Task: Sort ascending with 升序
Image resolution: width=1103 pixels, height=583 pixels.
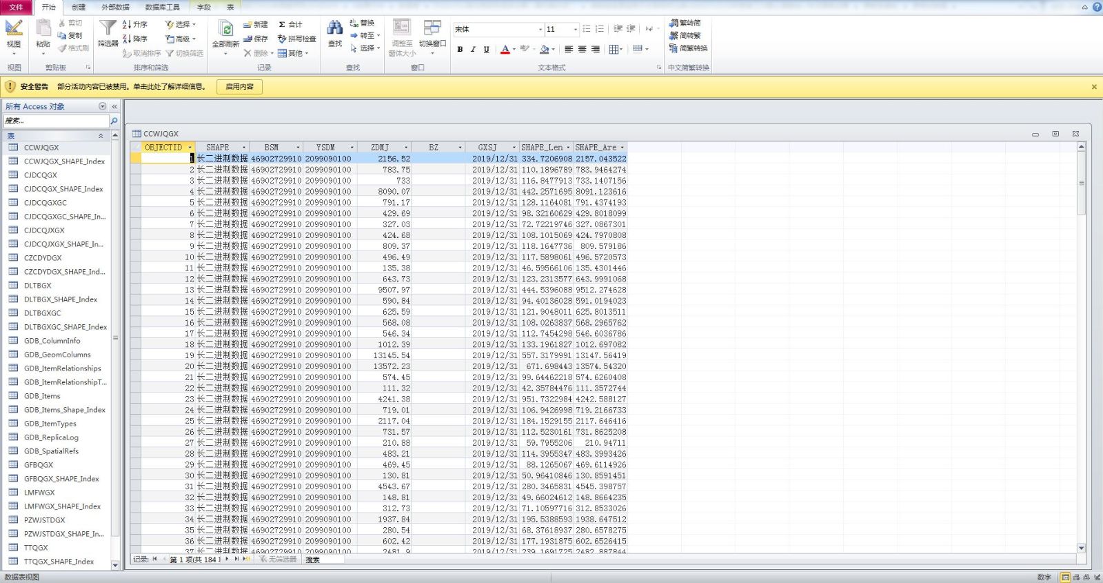Action: click(135, 24)
